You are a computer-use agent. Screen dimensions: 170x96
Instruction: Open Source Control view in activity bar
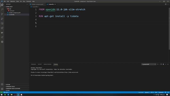click(x=2, y=14)
